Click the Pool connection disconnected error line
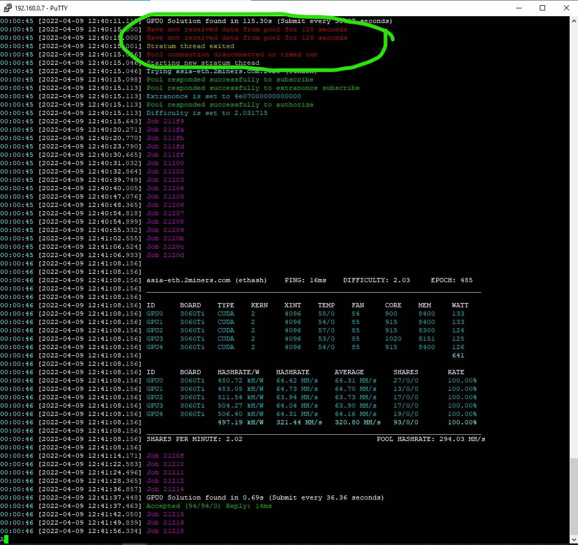The width and height of the screenshot is (578, 545). click(x=232, y=54)
